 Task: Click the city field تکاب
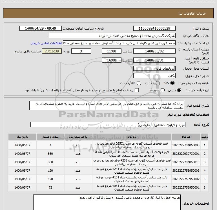tap(154, 76)
